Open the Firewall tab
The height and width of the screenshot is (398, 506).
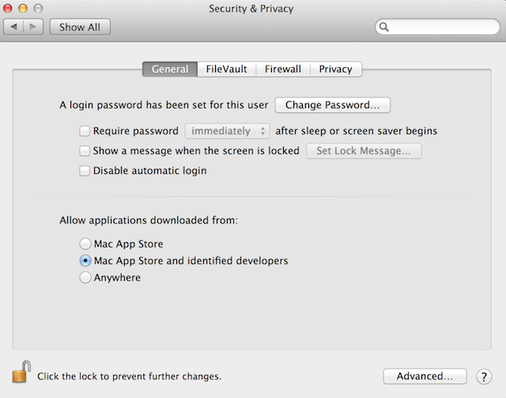(x=283, y=69)
